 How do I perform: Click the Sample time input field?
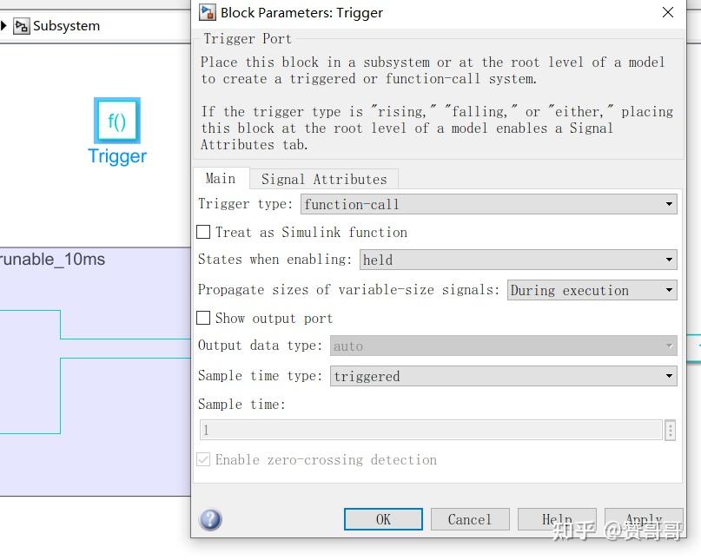(431, 430)
